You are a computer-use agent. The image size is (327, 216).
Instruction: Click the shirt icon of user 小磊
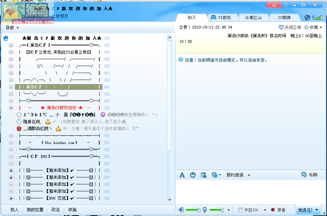point(19,115)
